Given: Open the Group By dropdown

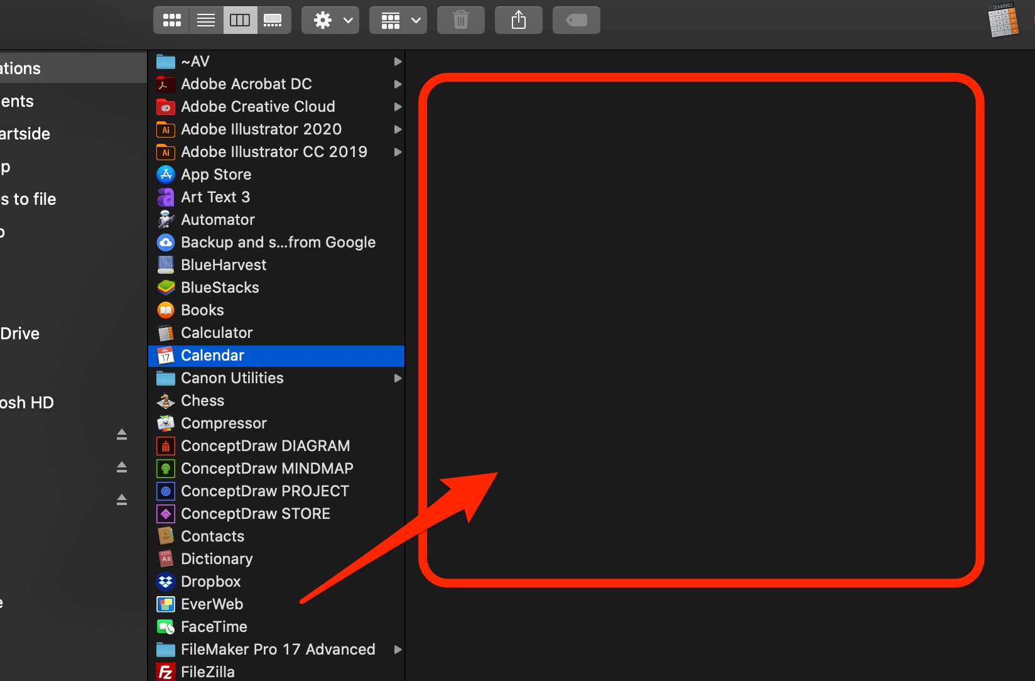Looking at the screenshot, I should click(398, 20).
